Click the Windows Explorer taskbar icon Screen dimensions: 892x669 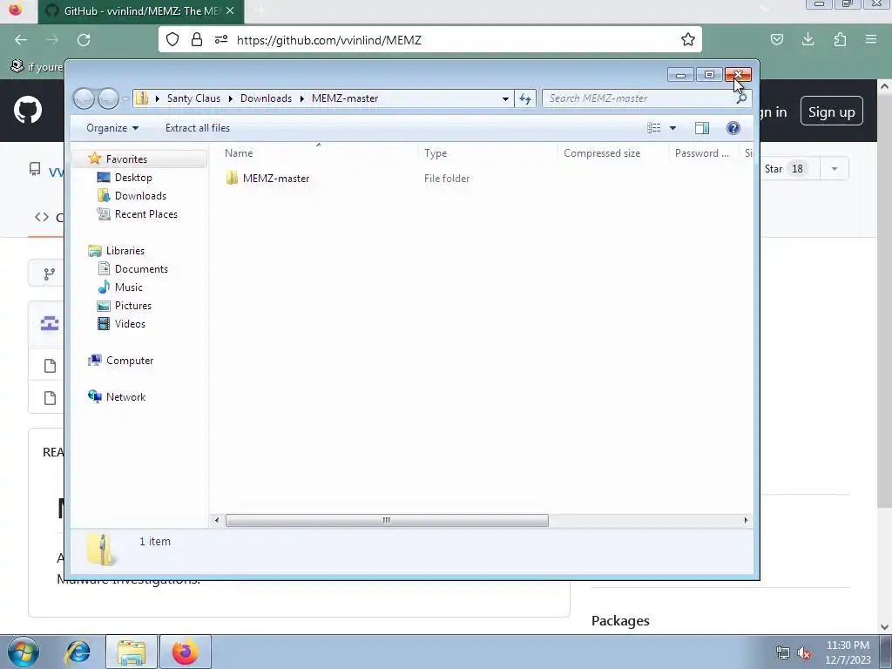tap(132, 652)
